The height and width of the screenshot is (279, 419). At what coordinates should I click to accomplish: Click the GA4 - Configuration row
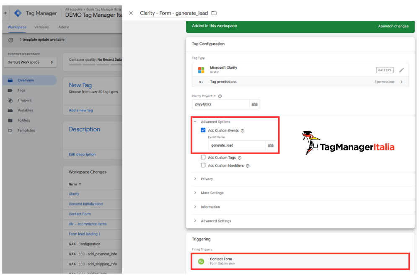click(85, 244)
